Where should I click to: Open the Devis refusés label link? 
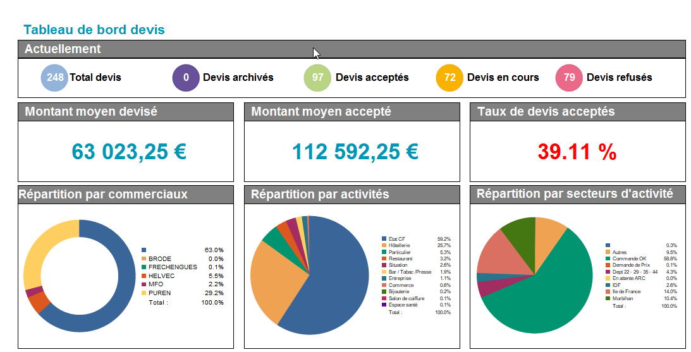tap(619, 78)
